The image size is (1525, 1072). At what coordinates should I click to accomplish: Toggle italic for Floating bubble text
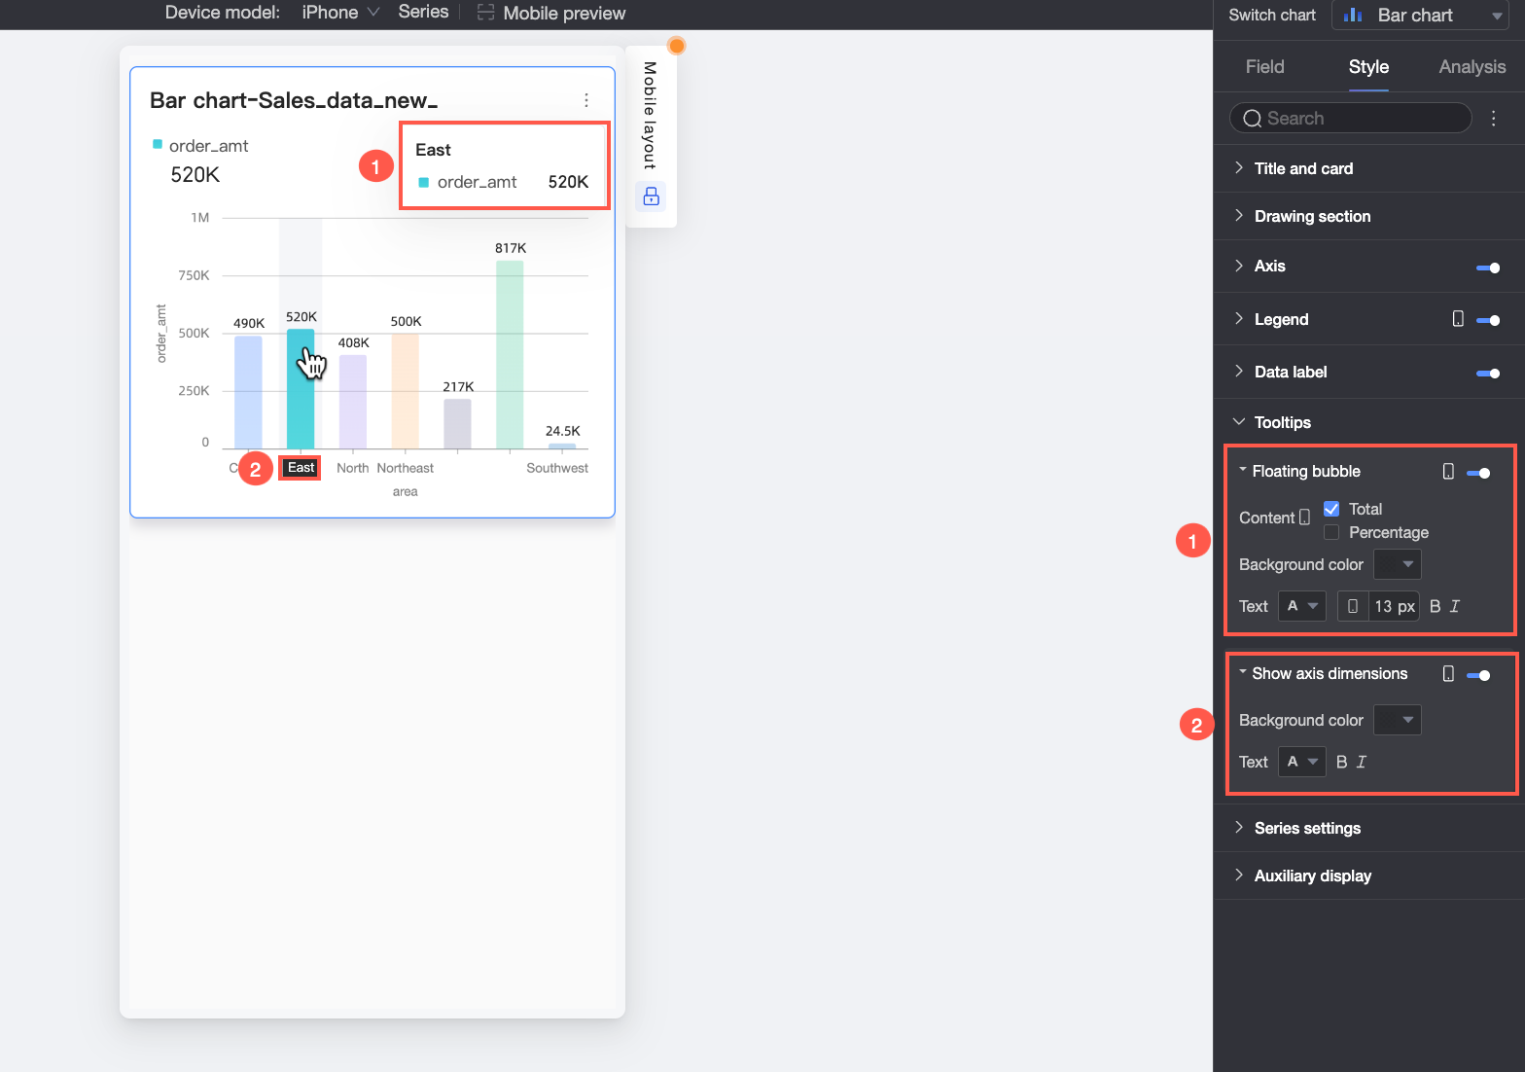(1455, 606)
